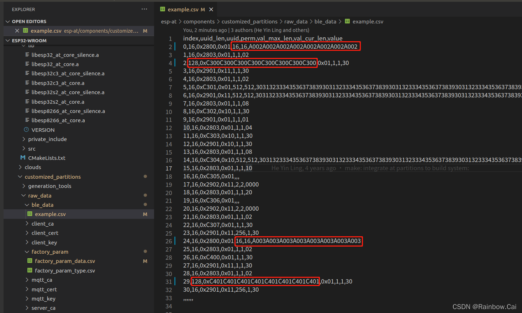The width and height of the screenshot is (522, 313).
Task: Click the file icon of libesp8266_at_core.a
Action: click(27, 120)
